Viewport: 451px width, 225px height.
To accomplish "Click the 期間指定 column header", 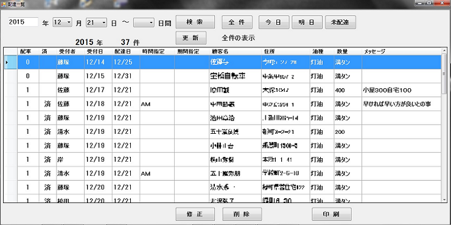I will [x=192, y=52].
